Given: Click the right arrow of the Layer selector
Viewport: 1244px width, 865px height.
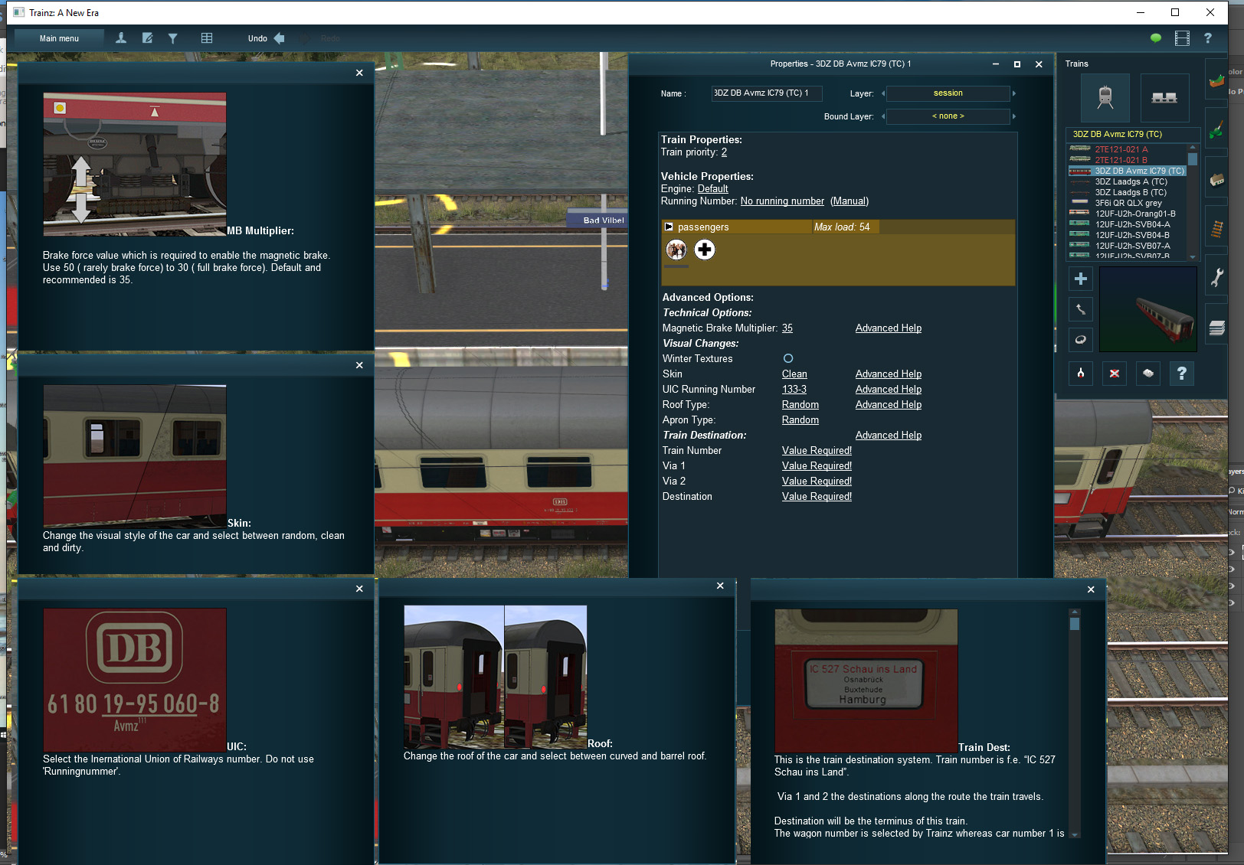Looking at the screenshot, I should pos(1014,93).
